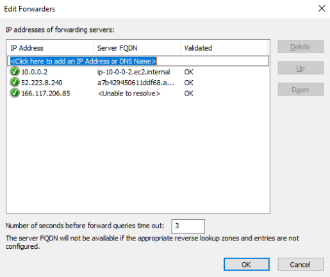Select forwarder IP 166.117.206.85
The width and height of the screenshot is (330, 277).
[x=45, y=94]
